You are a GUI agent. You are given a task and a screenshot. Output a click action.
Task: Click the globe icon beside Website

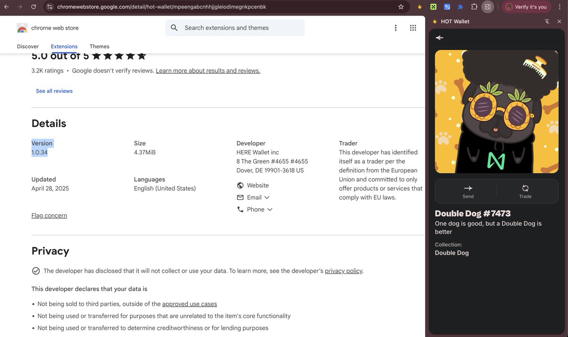240,185
